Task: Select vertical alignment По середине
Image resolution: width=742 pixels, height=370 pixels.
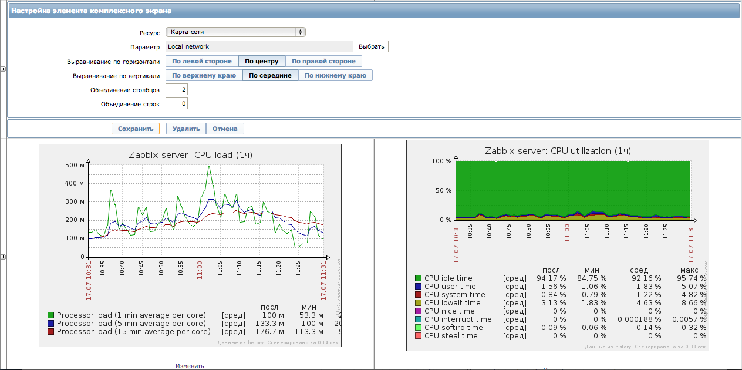Action: (270, 75)
